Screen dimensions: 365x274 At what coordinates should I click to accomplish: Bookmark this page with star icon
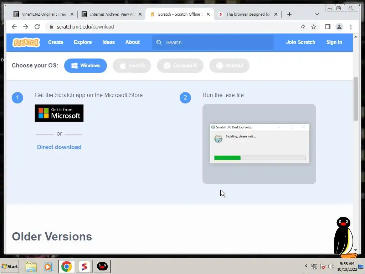pyautogui.click(x=314, y=27)
